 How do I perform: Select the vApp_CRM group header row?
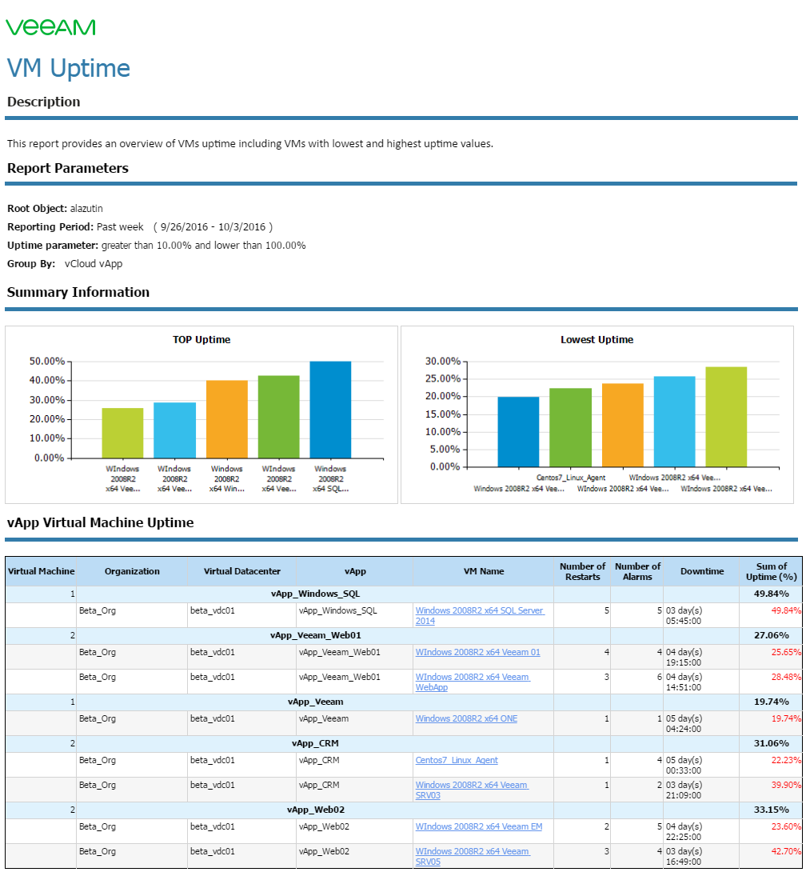[404, 743]
